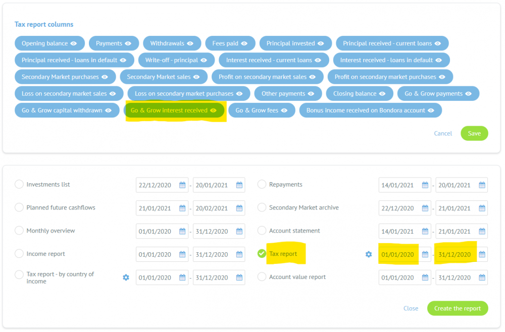Select the Income report radio button
505x332 pixels.
[19, 254]
